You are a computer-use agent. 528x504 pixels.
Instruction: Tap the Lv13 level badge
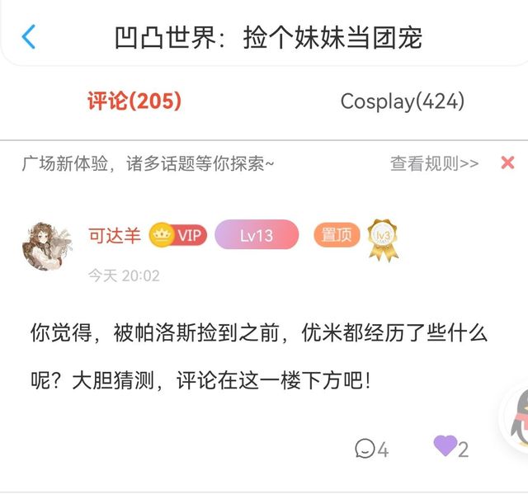pyautogui.click(x=257, y=234)
